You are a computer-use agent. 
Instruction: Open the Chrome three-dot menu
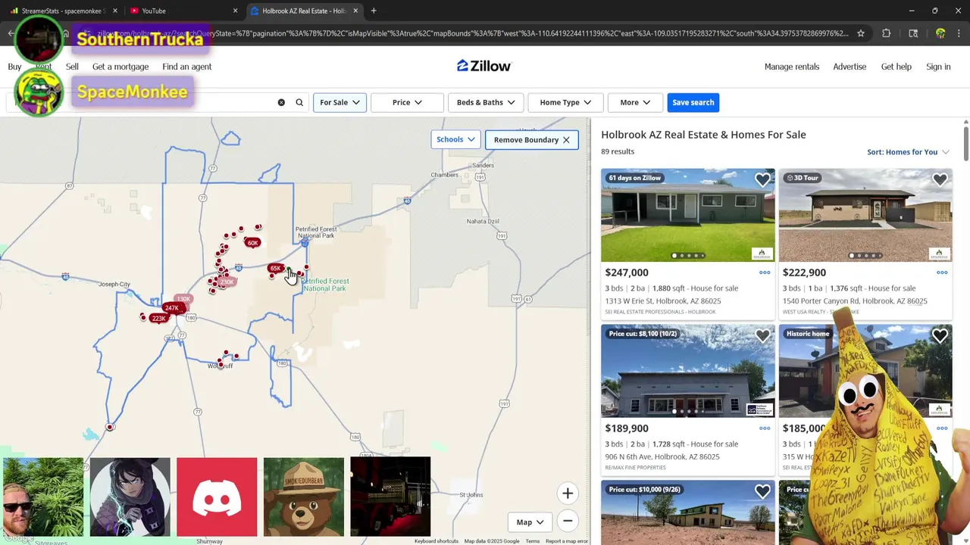point(959,33)
